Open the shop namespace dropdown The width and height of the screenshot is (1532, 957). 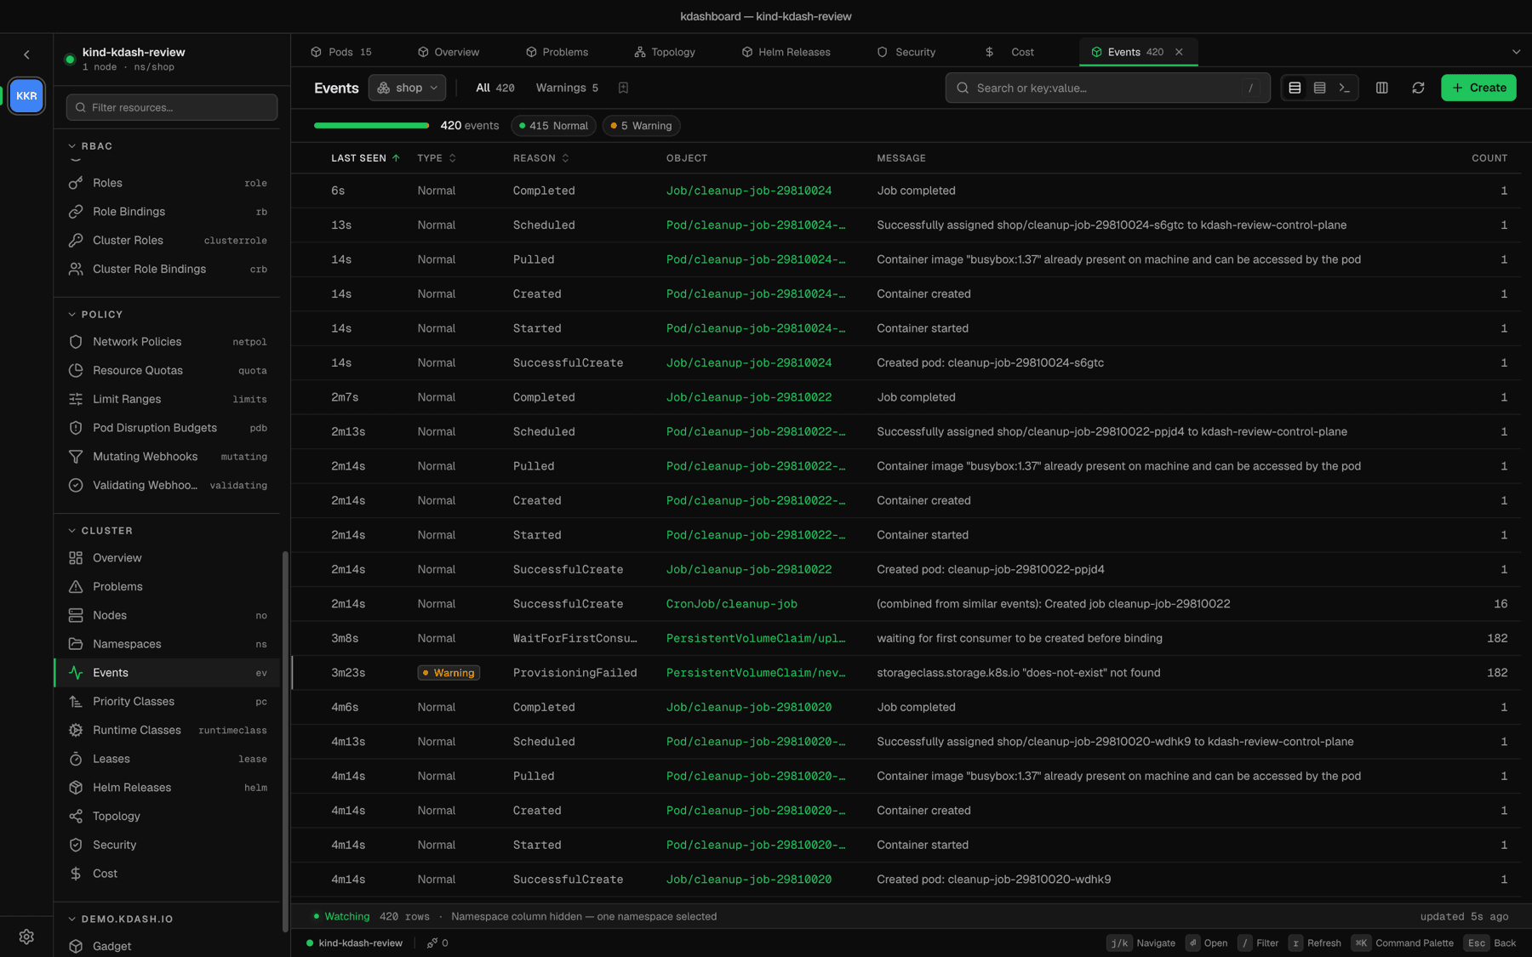pyautogui.click(x=407, y=88)
